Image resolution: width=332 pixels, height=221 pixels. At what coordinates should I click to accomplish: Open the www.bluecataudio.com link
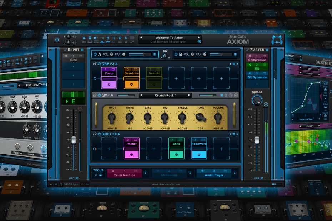point(166,184)
